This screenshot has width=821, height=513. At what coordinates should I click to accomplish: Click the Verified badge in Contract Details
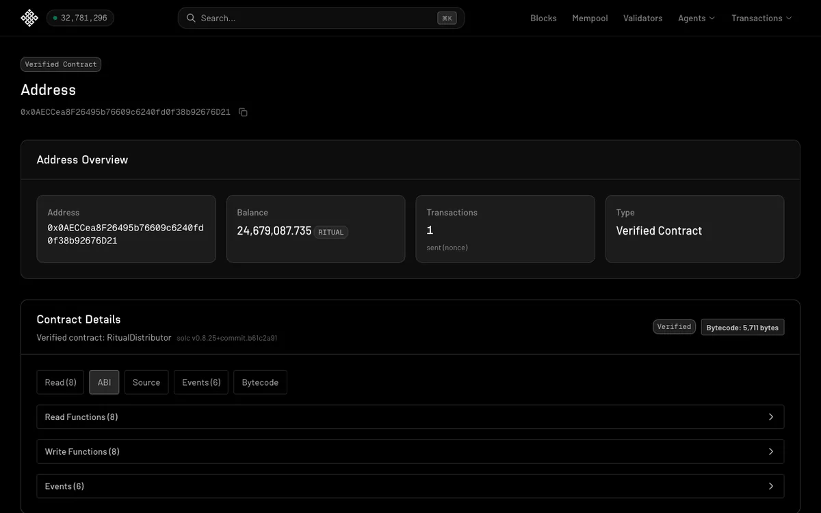674,327
